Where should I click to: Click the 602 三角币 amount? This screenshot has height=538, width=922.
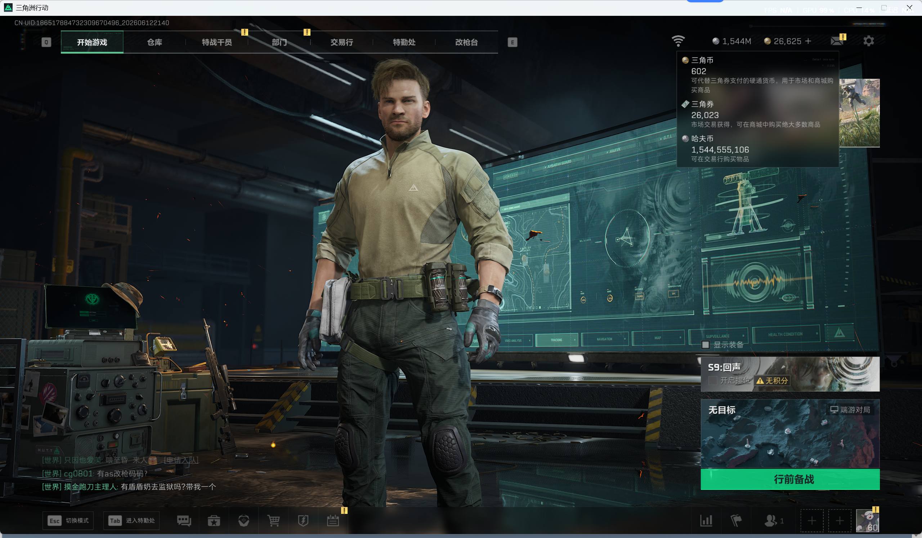[699, 71]
